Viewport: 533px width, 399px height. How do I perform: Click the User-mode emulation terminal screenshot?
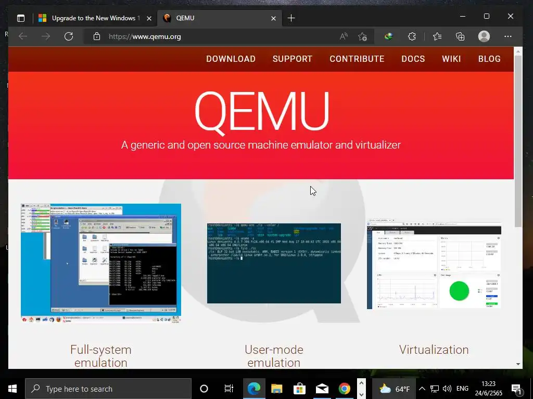[x=274, y=263]
